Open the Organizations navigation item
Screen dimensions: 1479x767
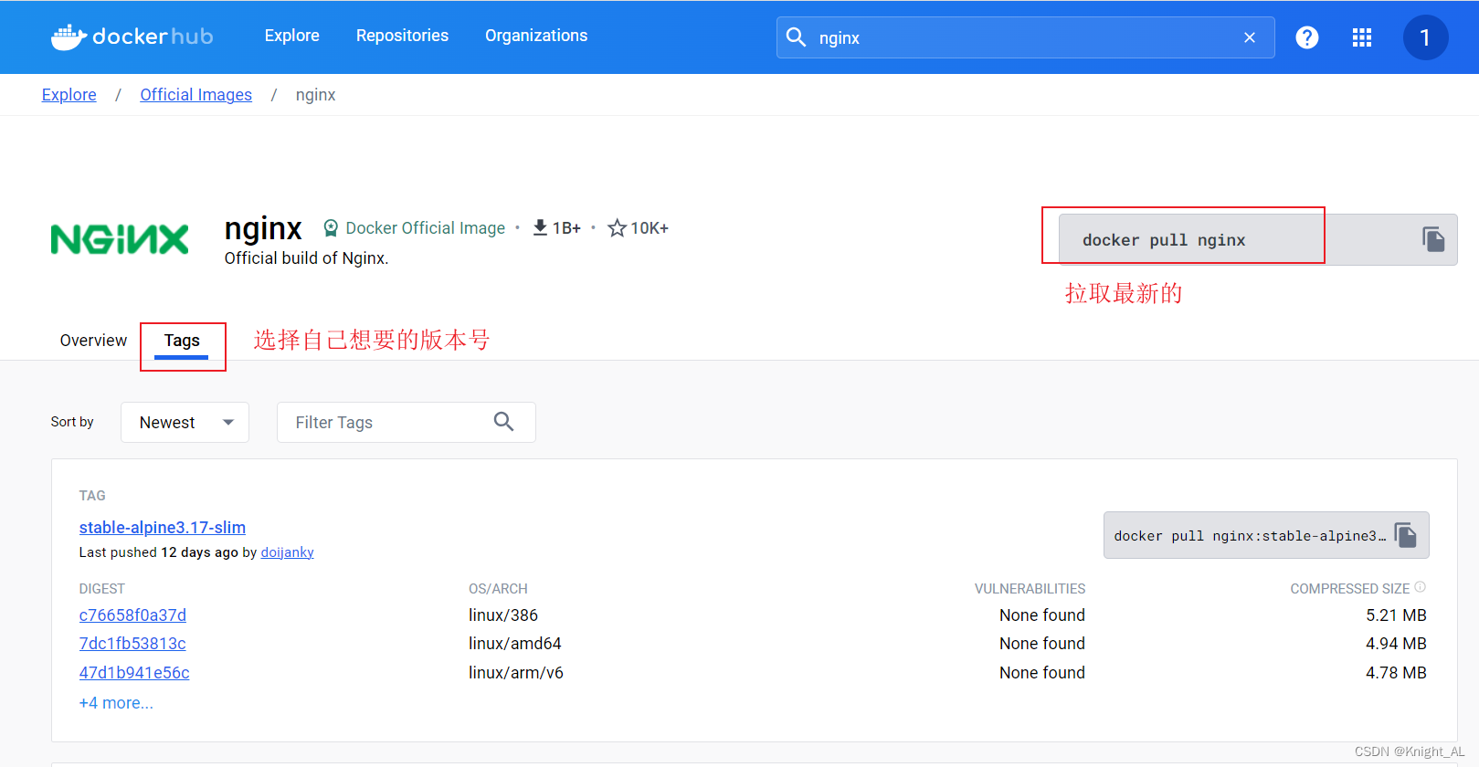[536, 36]
